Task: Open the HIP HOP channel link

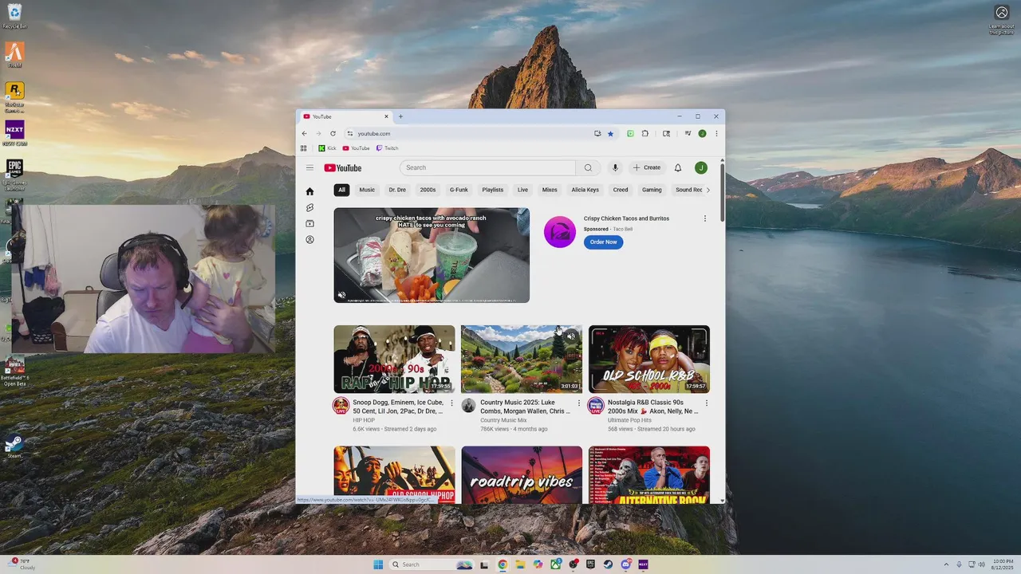Action: point(364,420)
